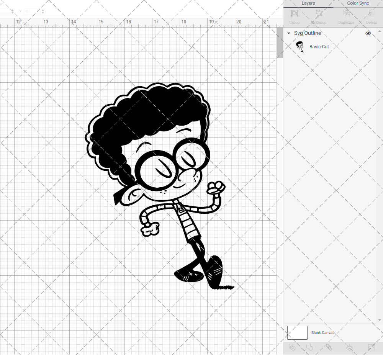Click the canvas vertical scrollbar thumb
This screenshot has height=355, width=383.
point(279,42)
